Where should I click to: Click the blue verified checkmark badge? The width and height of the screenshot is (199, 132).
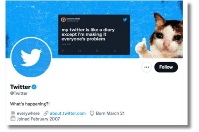point(34,87)
